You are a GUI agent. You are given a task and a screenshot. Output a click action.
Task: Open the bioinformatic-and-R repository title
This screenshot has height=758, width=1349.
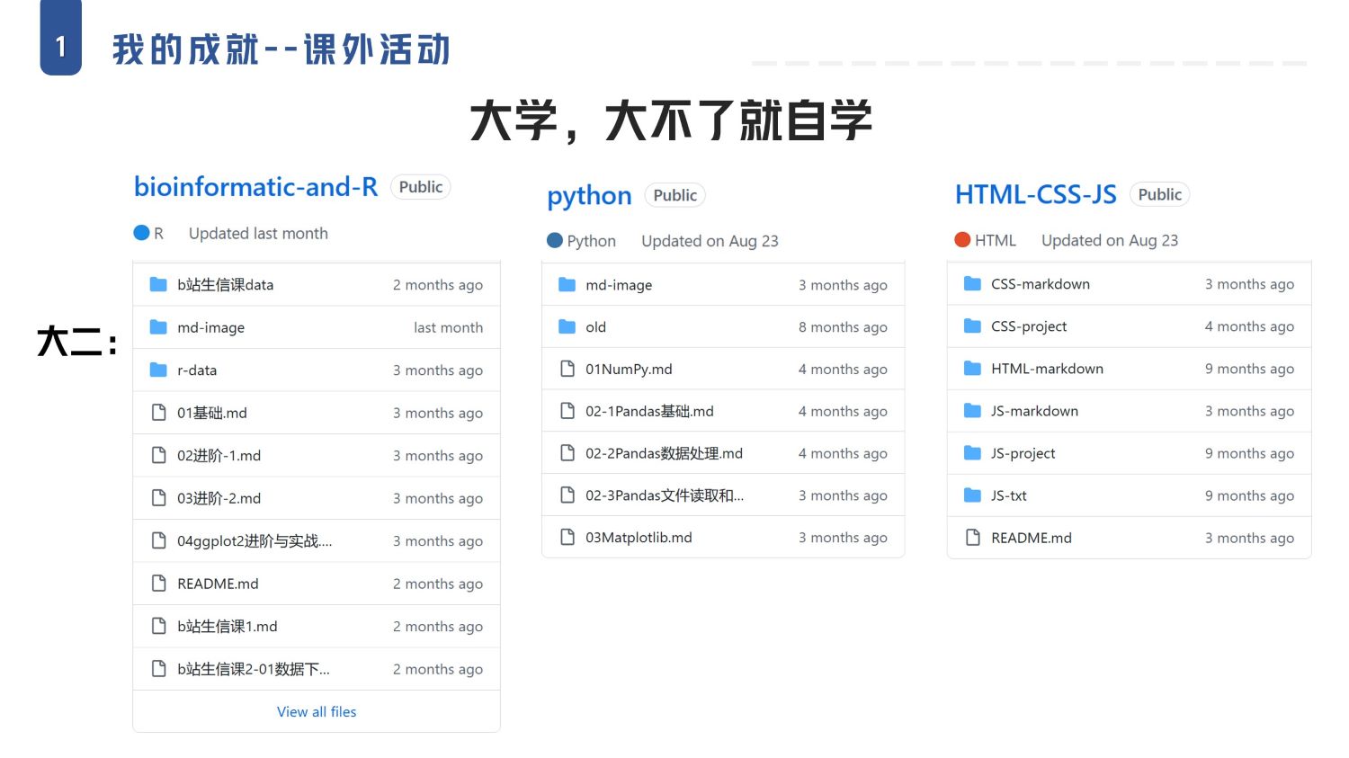255,187
